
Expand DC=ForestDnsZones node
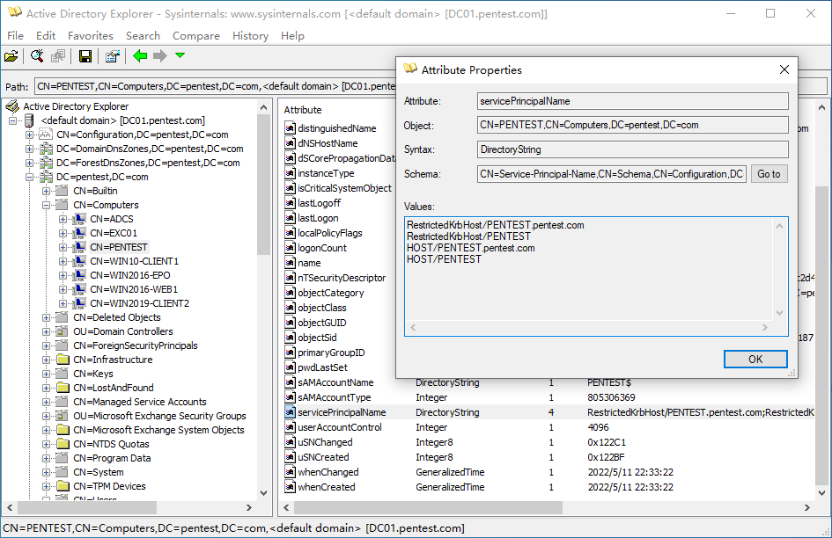tap(29, 163)
